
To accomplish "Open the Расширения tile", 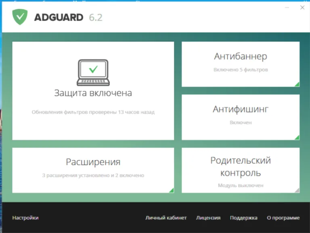I will click(x=93, y=170).
